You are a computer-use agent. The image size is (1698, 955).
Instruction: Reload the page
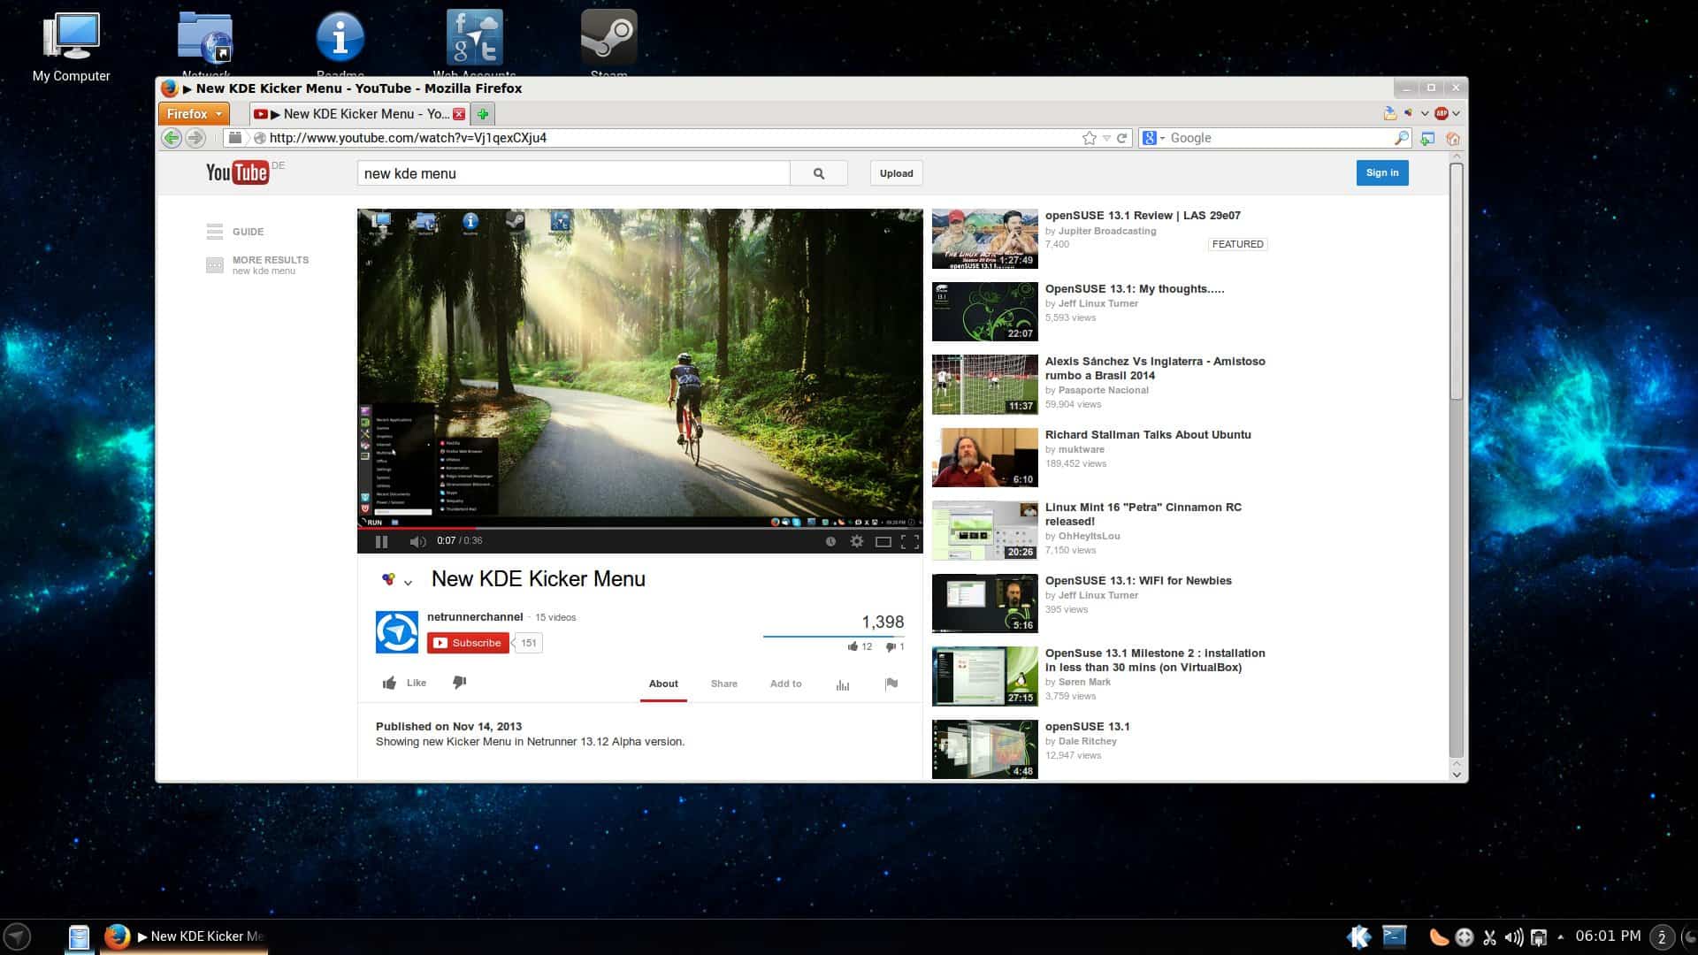(x=1122, y=138)
